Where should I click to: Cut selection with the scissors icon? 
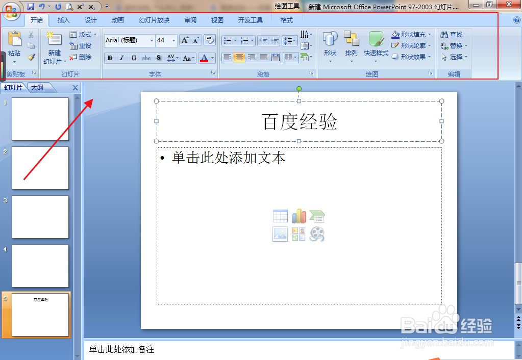31,35
